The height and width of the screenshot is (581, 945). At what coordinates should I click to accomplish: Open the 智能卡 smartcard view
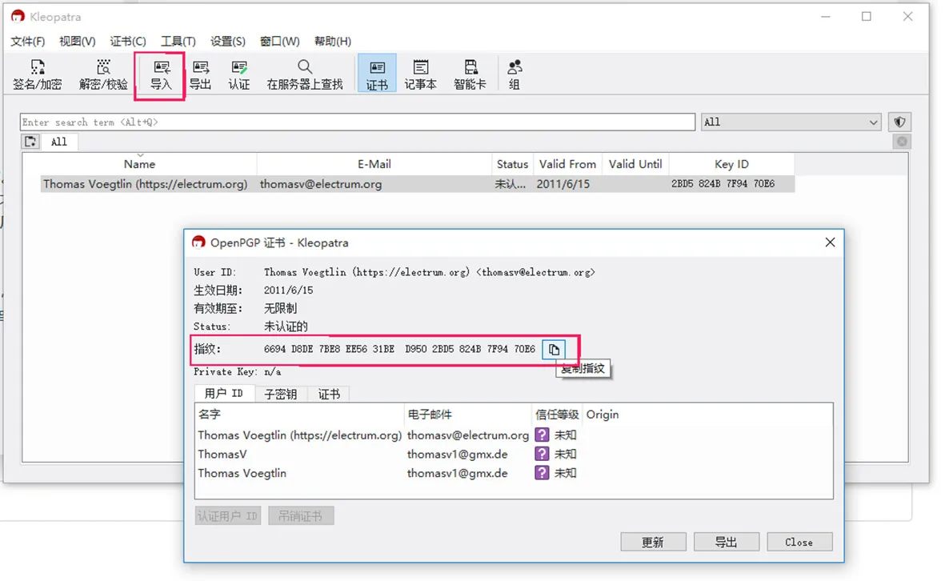pos(470,74)
